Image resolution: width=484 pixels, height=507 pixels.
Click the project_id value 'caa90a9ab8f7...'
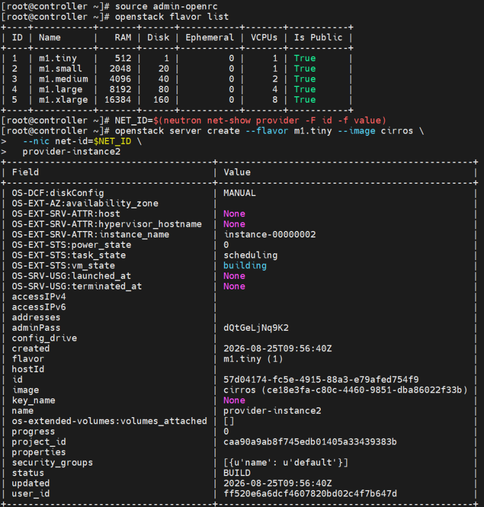click(x=310, y=442)
